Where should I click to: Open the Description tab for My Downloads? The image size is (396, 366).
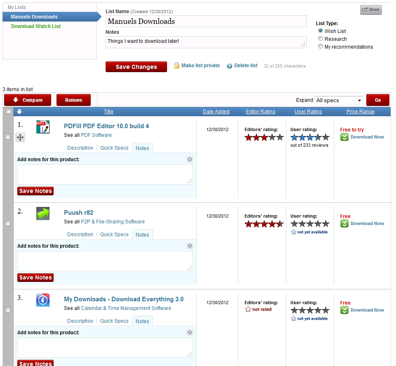[80, 321]
